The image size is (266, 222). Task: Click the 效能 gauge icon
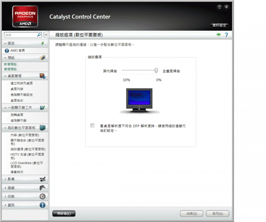(42, 197)
